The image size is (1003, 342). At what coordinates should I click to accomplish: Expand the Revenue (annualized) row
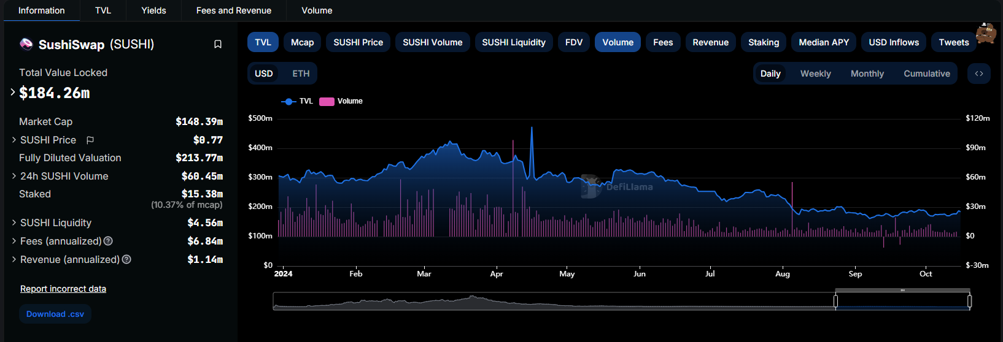coord(14,260)
